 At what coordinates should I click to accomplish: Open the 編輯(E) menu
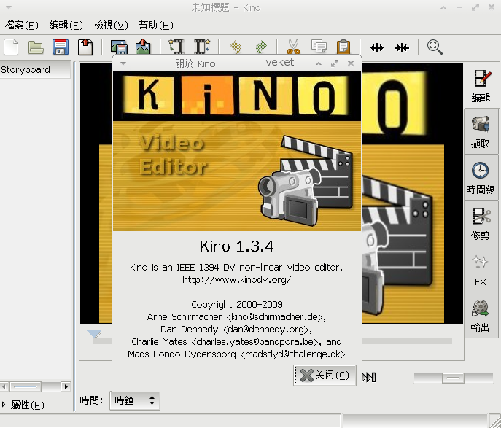click(66, 25)
